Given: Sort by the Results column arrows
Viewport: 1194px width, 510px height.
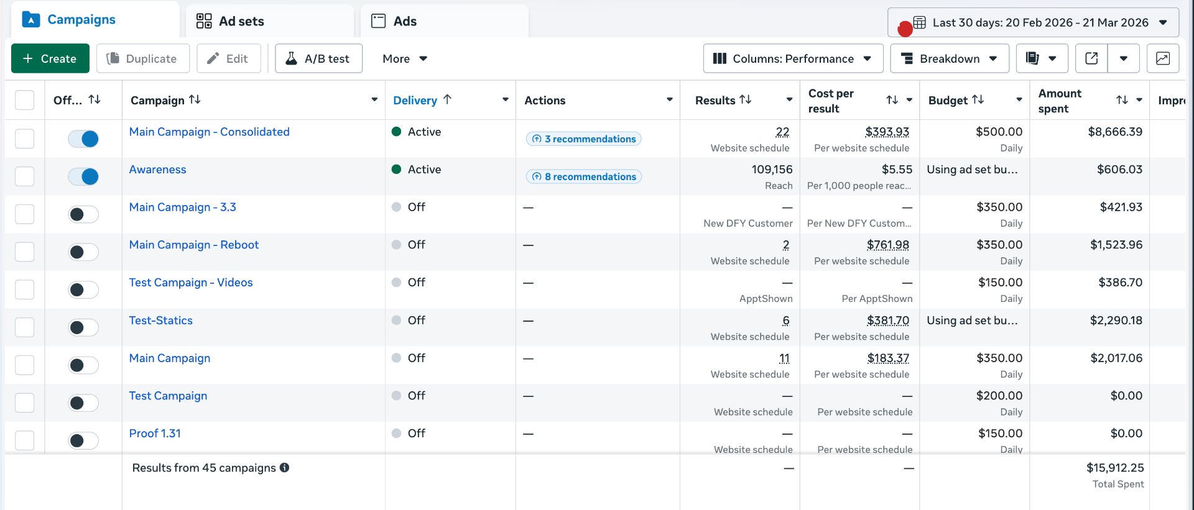Looking at the screenshot, I should click(x=746, y=99).
